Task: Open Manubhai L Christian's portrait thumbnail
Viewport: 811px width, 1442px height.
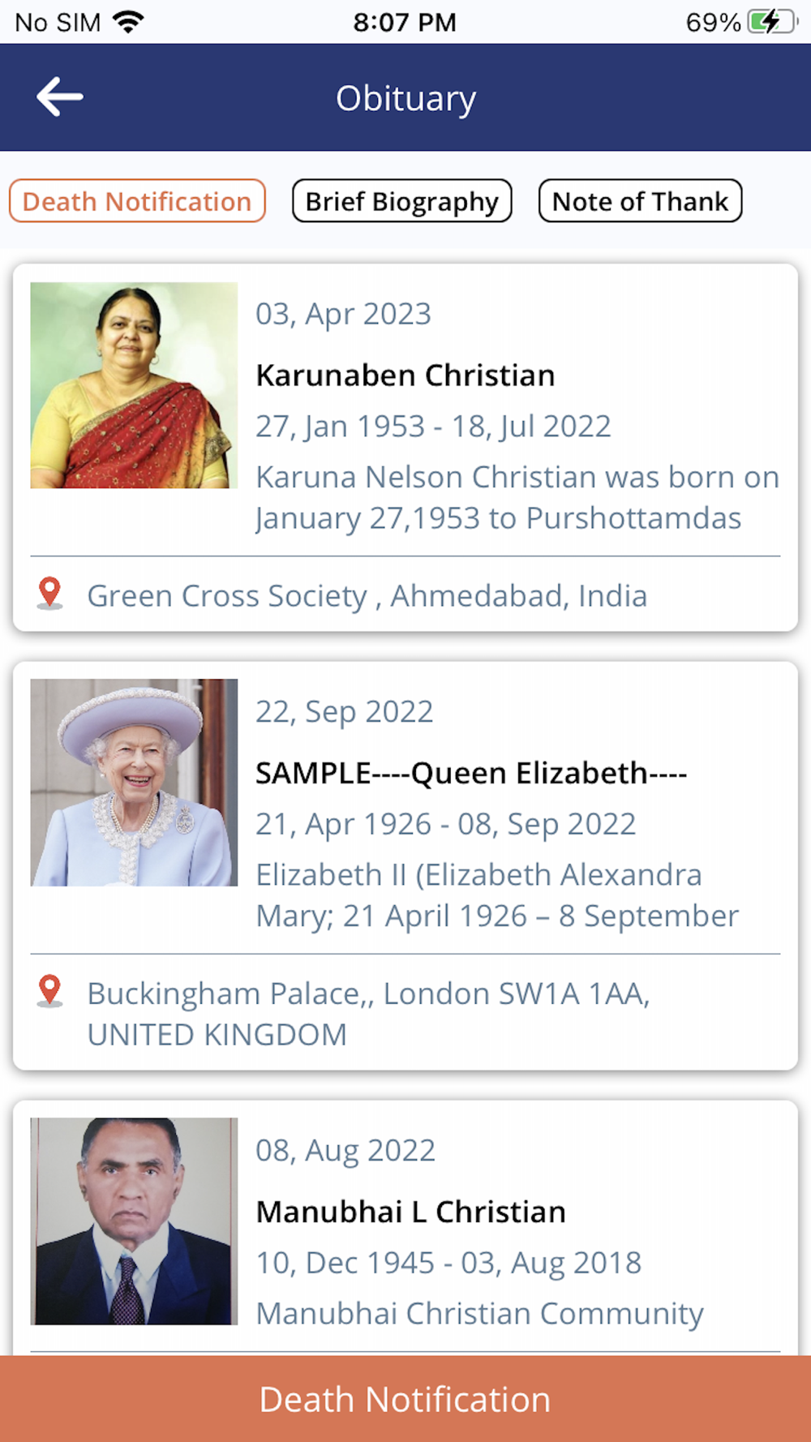Action: click(x=134, y=1221)
